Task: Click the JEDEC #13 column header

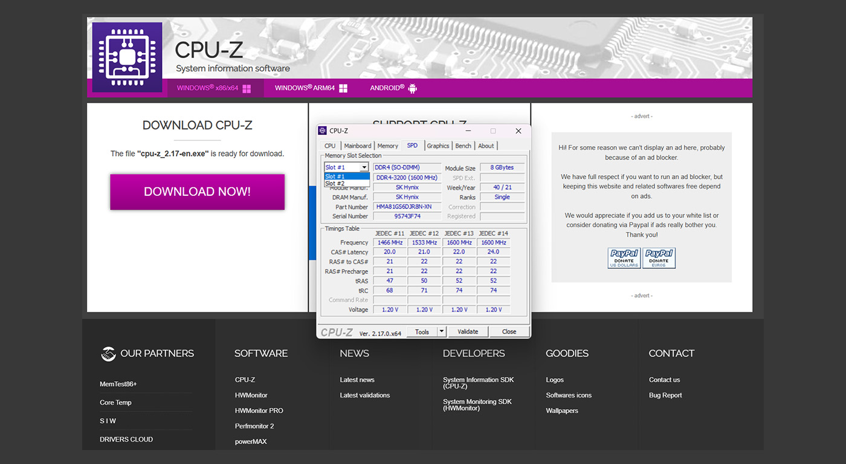Action: pos(459,233)
